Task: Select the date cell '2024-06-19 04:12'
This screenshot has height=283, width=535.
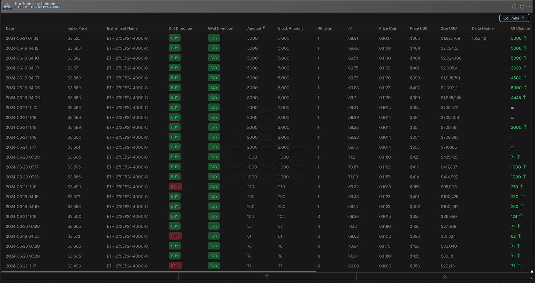Action: coord(22,48)
